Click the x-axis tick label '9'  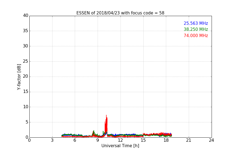click(x=98, y=140)
